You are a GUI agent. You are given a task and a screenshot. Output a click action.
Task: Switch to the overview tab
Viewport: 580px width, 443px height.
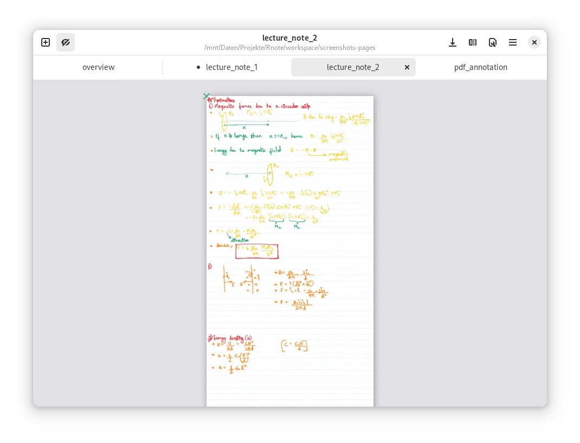click(x=99, y=67)
